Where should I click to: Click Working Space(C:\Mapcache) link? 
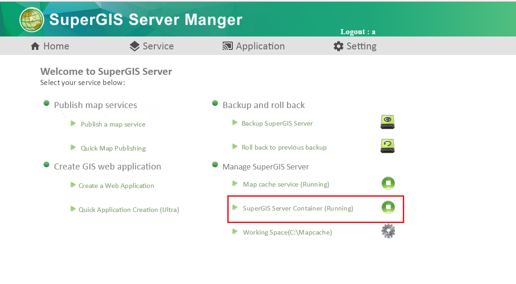pyautogui.click(x=288, y=233)
